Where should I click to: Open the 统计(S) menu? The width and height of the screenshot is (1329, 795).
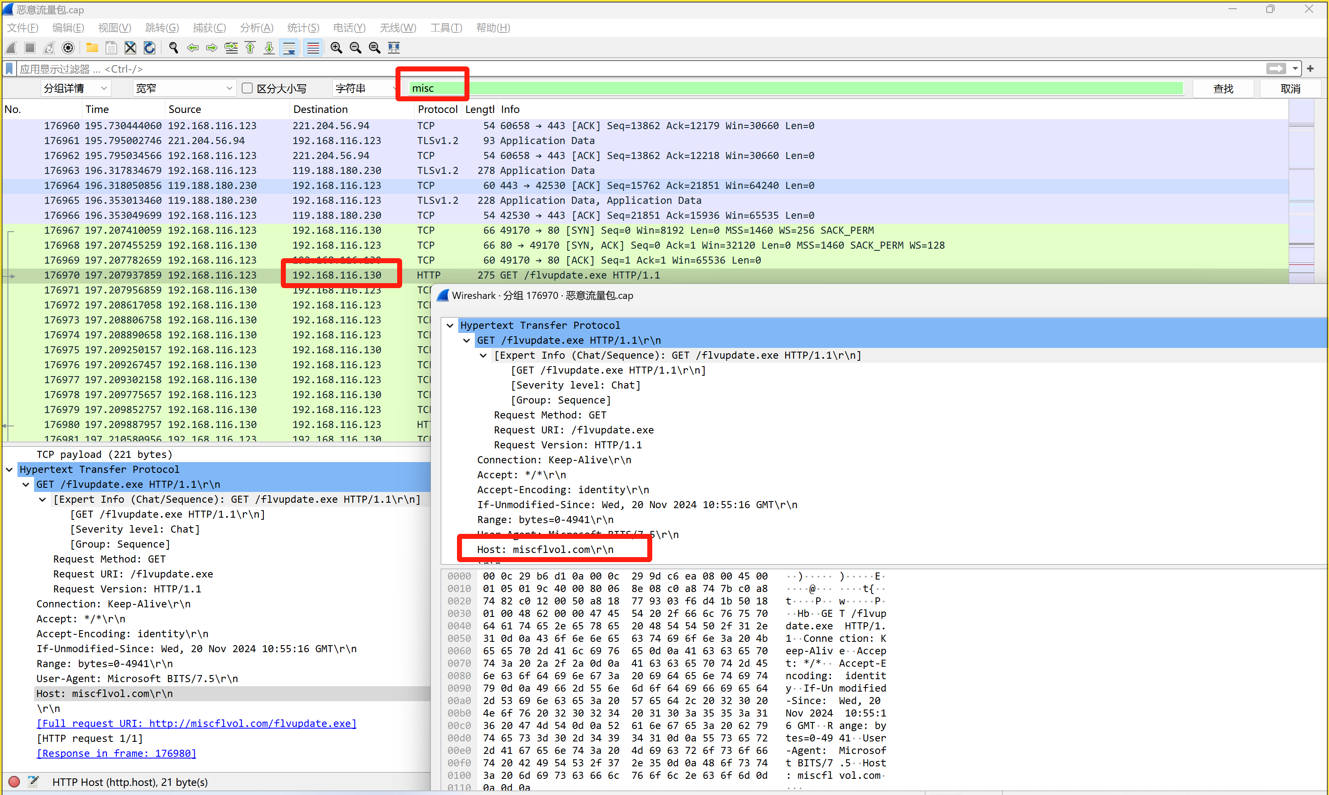303,28
